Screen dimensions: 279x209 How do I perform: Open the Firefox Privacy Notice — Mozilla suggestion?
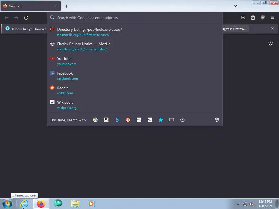coord(135,46)
